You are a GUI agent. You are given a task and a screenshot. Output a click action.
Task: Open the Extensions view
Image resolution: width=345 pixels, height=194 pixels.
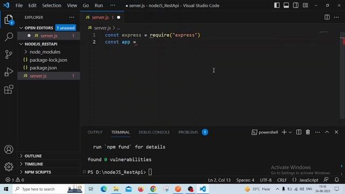tap(9, 89)
